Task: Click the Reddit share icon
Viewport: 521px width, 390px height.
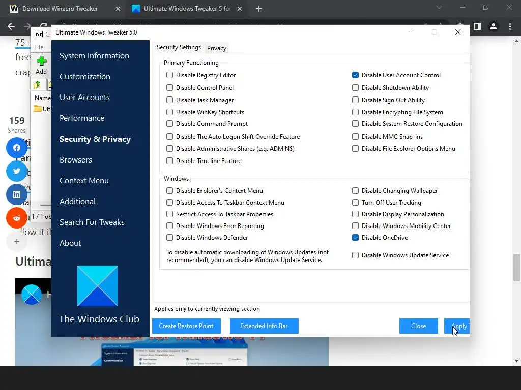Action: click(17, 218)
